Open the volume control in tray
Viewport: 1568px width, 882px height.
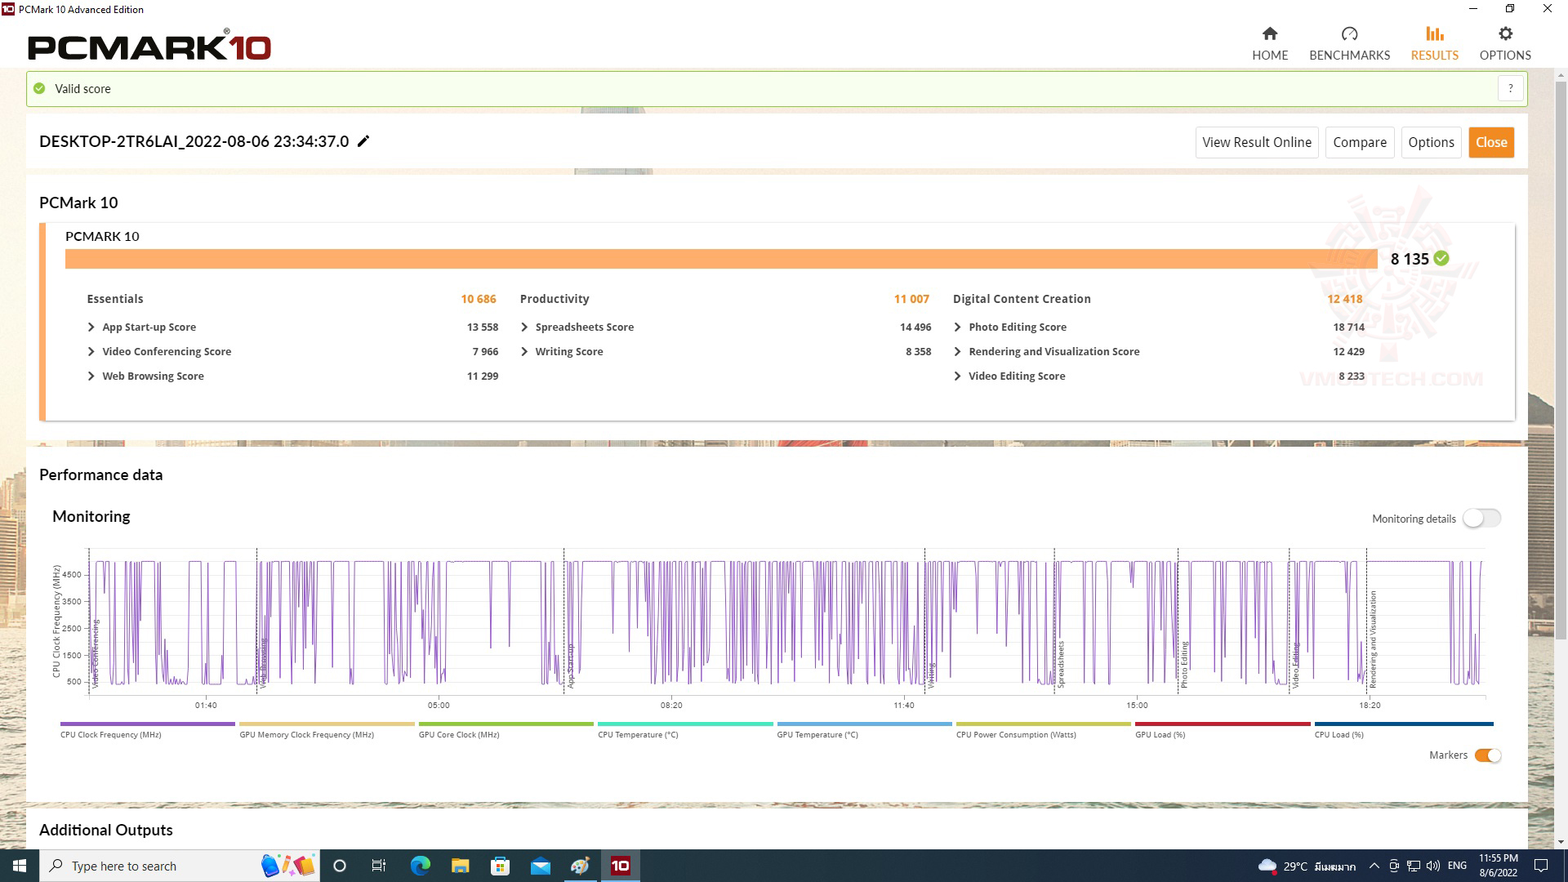click(1432, 866)
